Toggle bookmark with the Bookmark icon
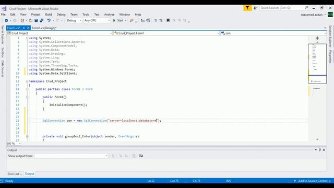Screen dimensions: 334x188 [x=168, y=20]
